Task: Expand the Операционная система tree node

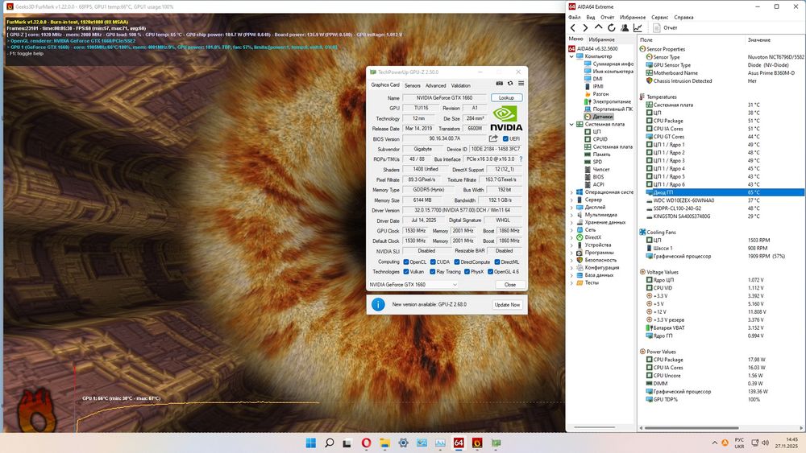Action: [571, 192]
